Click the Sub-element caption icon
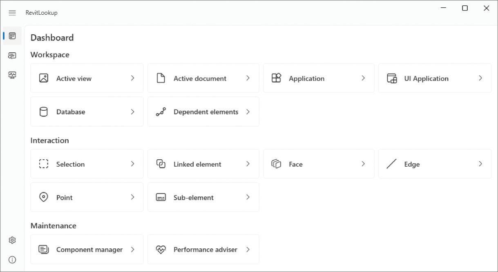The width and height of the screenshot is (498, 272). pyautogui.click(x=161, y=197)
